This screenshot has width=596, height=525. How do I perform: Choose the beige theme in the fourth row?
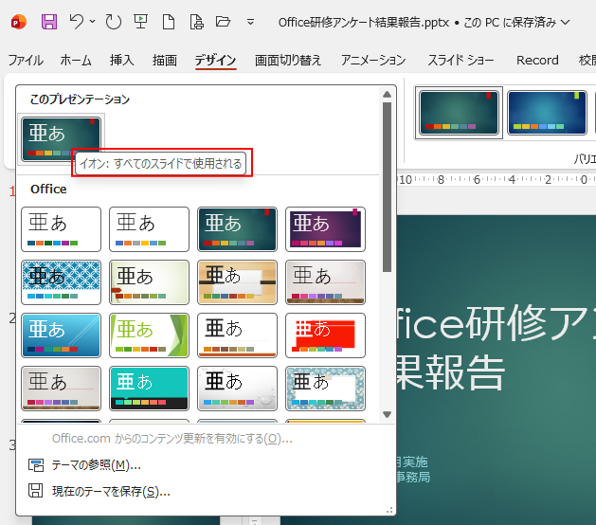(x=61, y=389)
